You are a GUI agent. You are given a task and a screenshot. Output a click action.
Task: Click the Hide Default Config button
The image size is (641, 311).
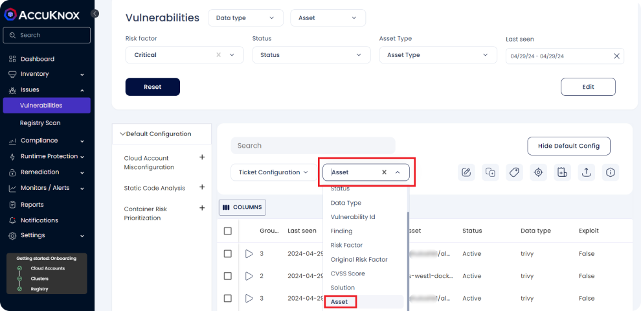pos(568,146)
